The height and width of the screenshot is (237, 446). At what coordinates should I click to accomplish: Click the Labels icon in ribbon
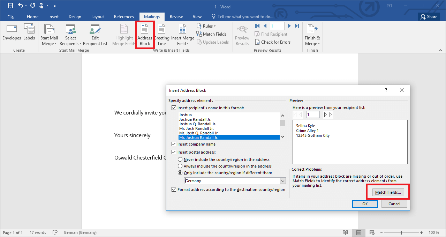(x=29, y=30)
